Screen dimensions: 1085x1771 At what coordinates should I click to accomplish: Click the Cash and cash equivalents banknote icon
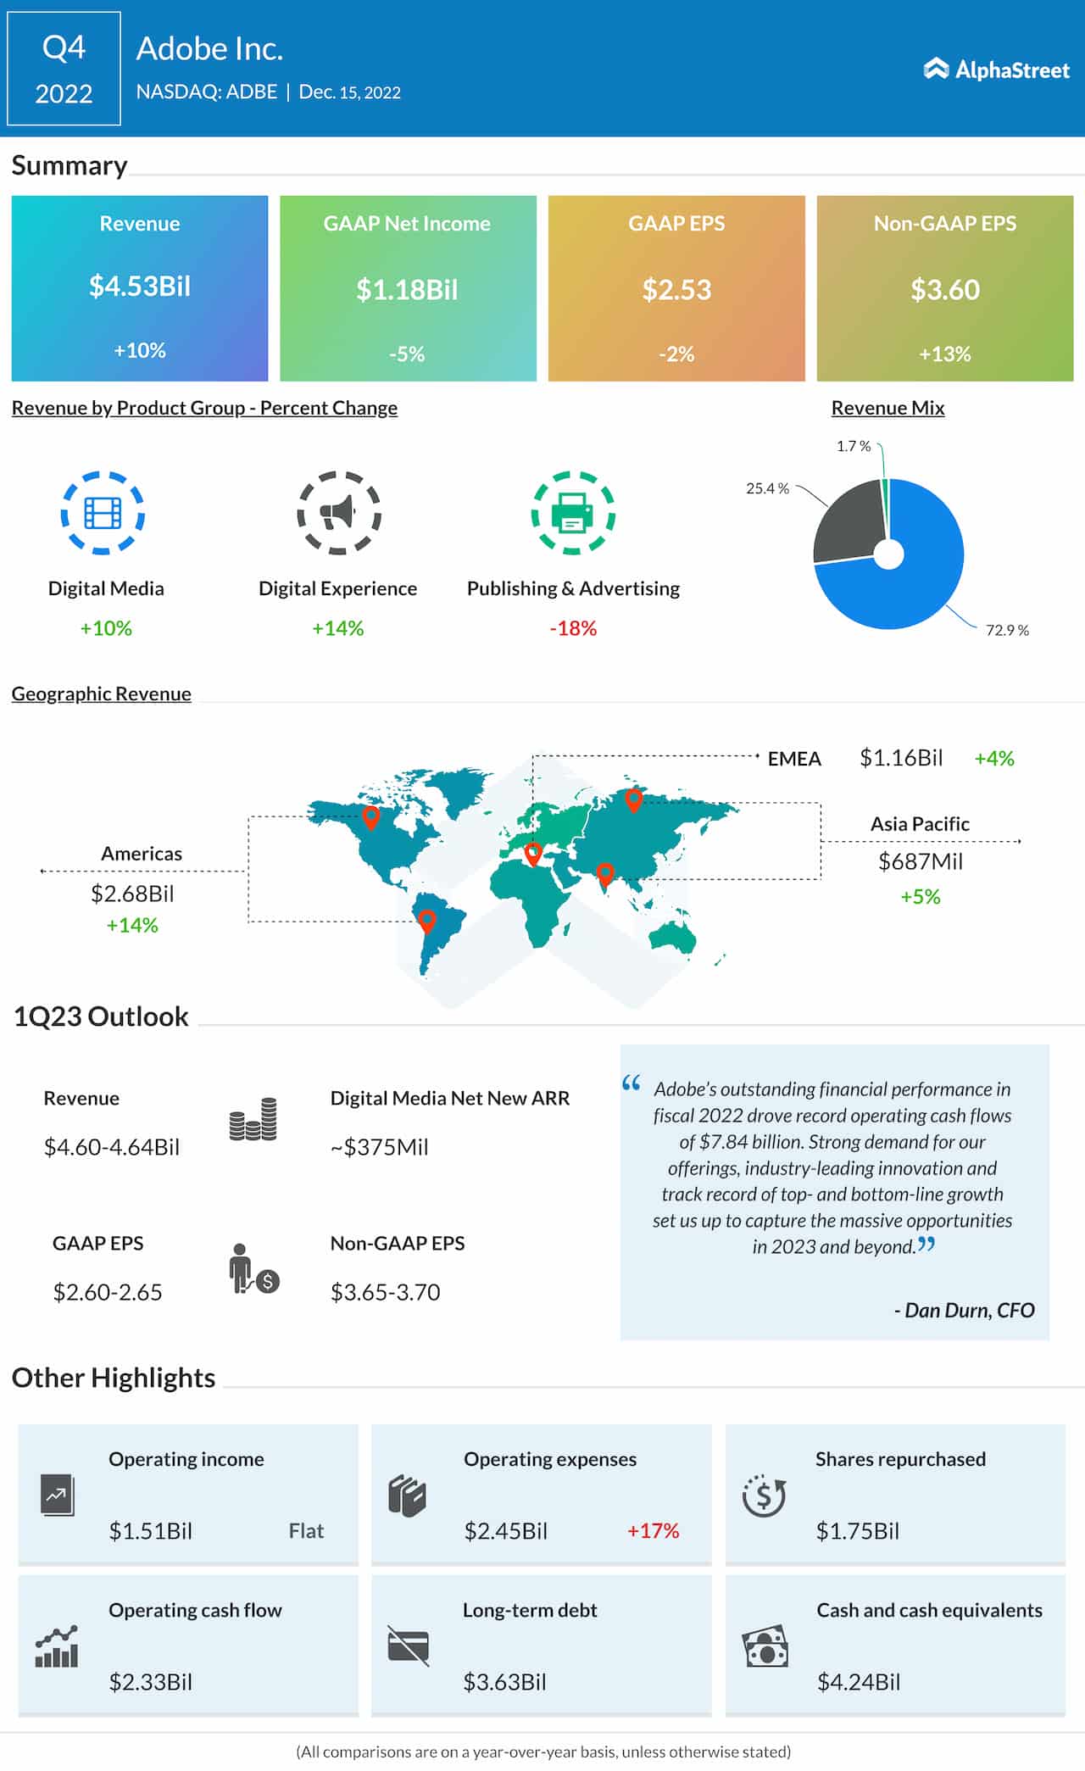765,1646
